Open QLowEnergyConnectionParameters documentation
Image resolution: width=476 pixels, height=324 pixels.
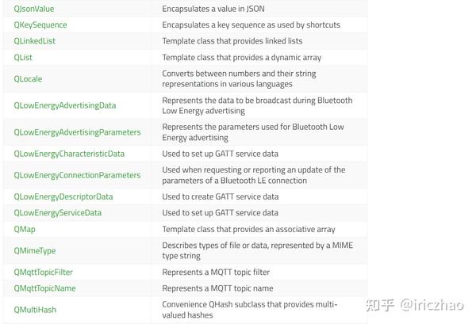click(77, 175)
